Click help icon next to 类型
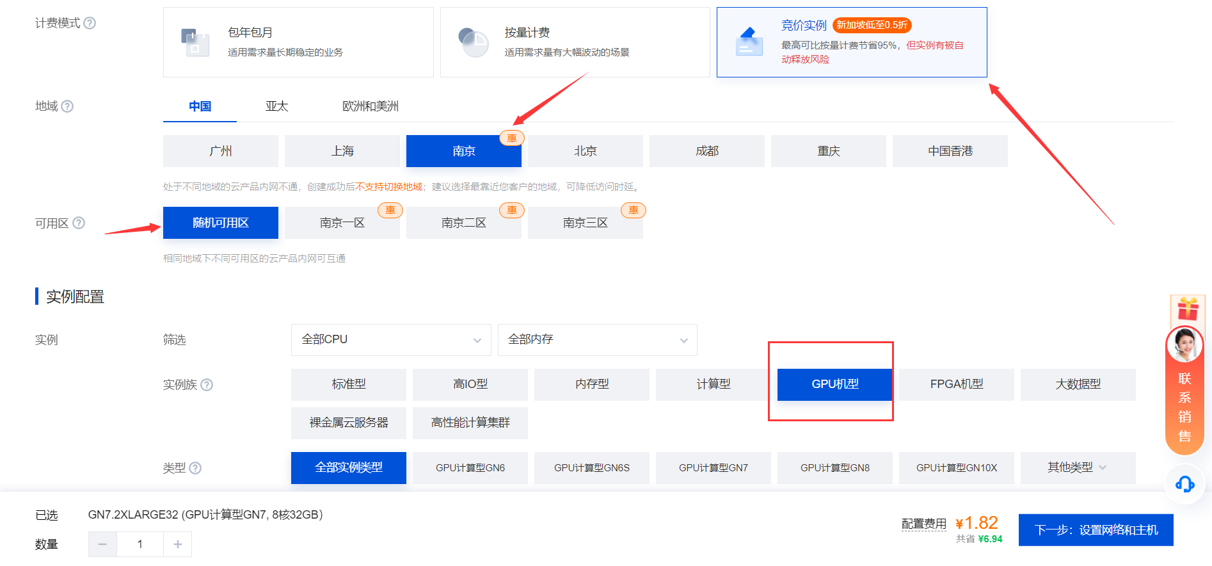This screenshot has height=566, width=1212. pos(195,468)
